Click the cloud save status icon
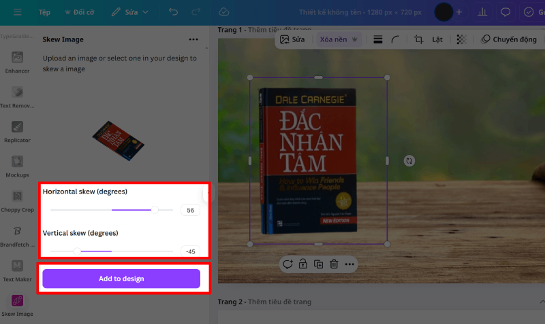The image size is (545, 324). [224, 12]
